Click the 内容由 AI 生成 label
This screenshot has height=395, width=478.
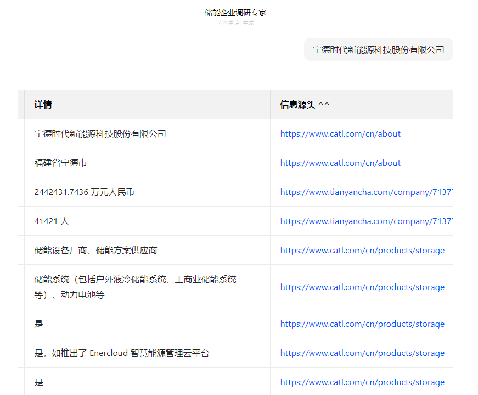(x=235, y=23)
